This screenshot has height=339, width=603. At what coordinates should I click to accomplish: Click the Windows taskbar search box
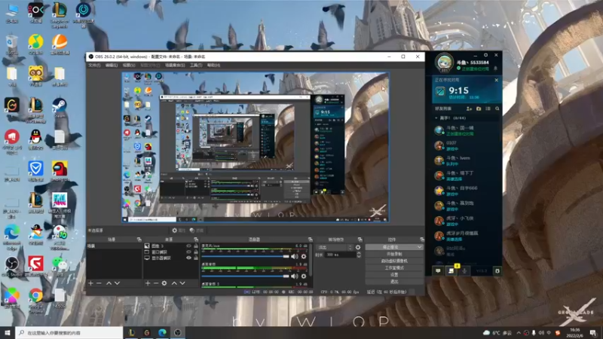[x=69, y=333]
